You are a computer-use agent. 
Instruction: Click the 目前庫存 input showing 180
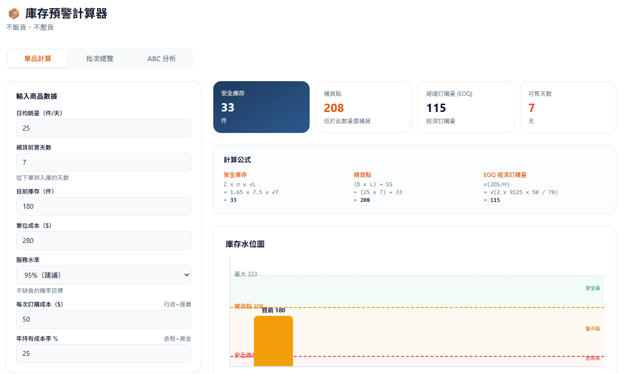104,206
